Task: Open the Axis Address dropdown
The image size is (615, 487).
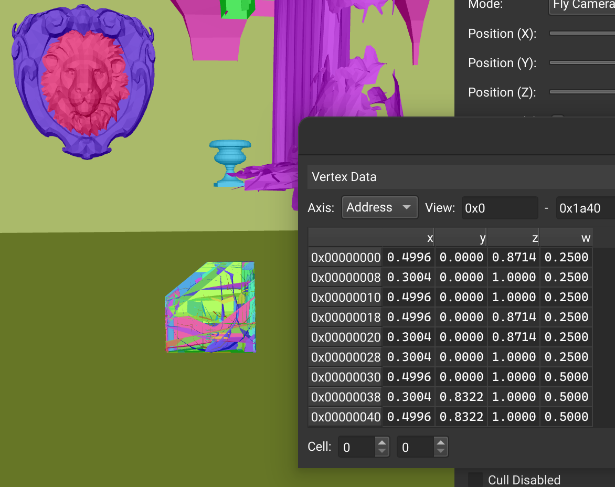Action: (379, 207)
